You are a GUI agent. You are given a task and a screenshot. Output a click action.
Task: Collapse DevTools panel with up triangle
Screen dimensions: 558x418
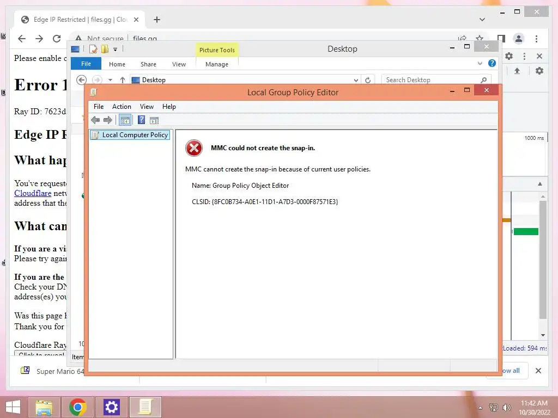tap(540, 184)
